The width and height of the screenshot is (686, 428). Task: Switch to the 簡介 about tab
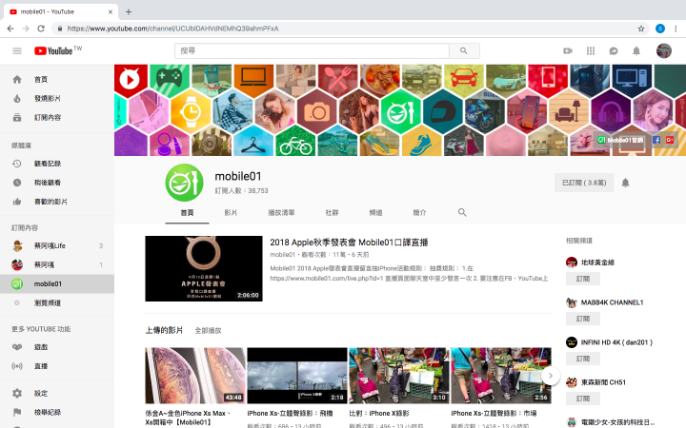[x=419, y=213]
